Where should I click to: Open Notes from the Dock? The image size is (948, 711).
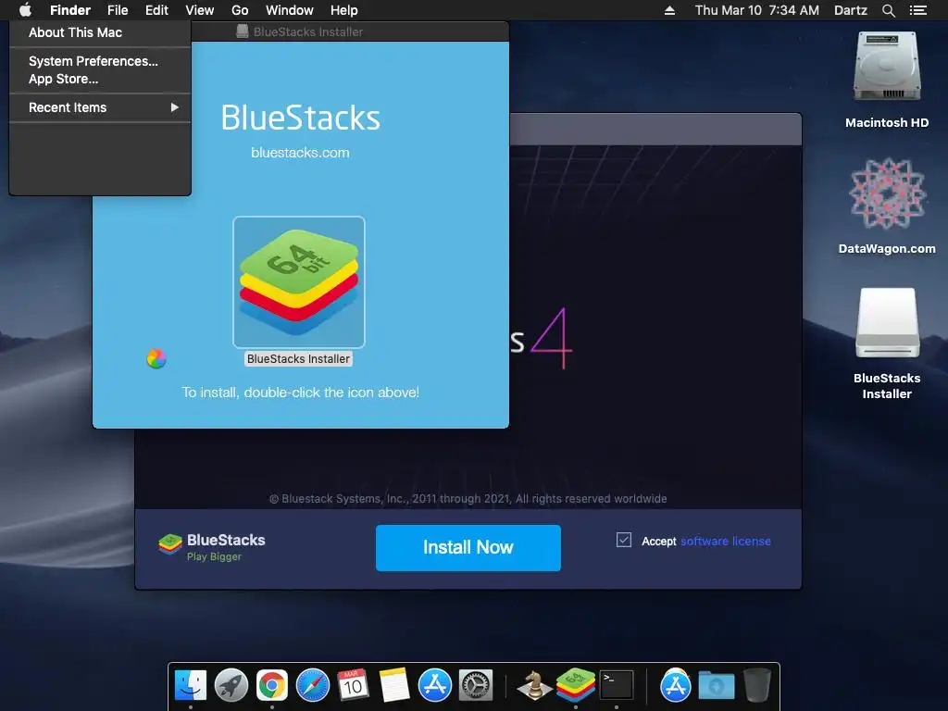point(394,685)
